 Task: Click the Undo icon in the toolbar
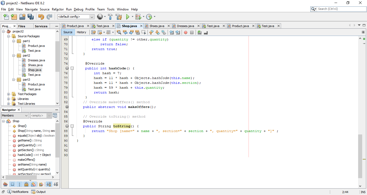(x=41, y=17)
